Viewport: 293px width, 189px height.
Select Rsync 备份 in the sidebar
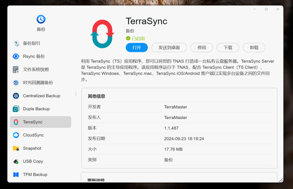(x=40, y=56)
